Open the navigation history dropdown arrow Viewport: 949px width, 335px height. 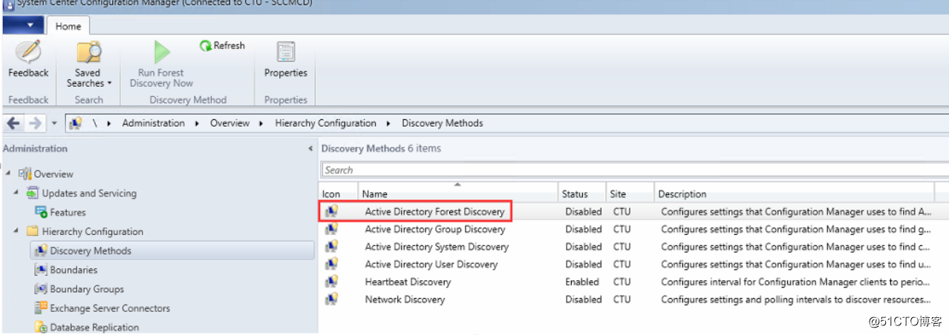point(54,124)
